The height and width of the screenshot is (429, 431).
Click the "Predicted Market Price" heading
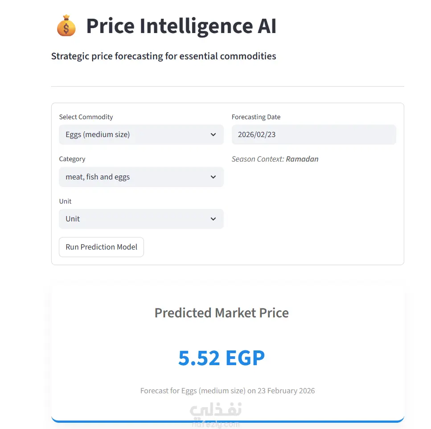point(222,313)
